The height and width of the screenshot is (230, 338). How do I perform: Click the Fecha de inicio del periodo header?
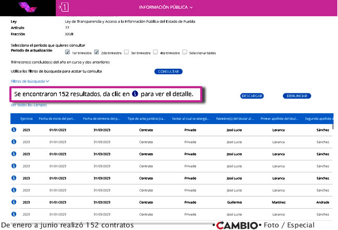pos(57,118)
